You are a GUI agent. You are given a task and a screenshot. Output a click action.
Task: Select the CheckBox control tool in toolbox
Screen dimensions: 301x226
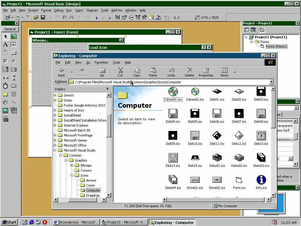point(5,61)
